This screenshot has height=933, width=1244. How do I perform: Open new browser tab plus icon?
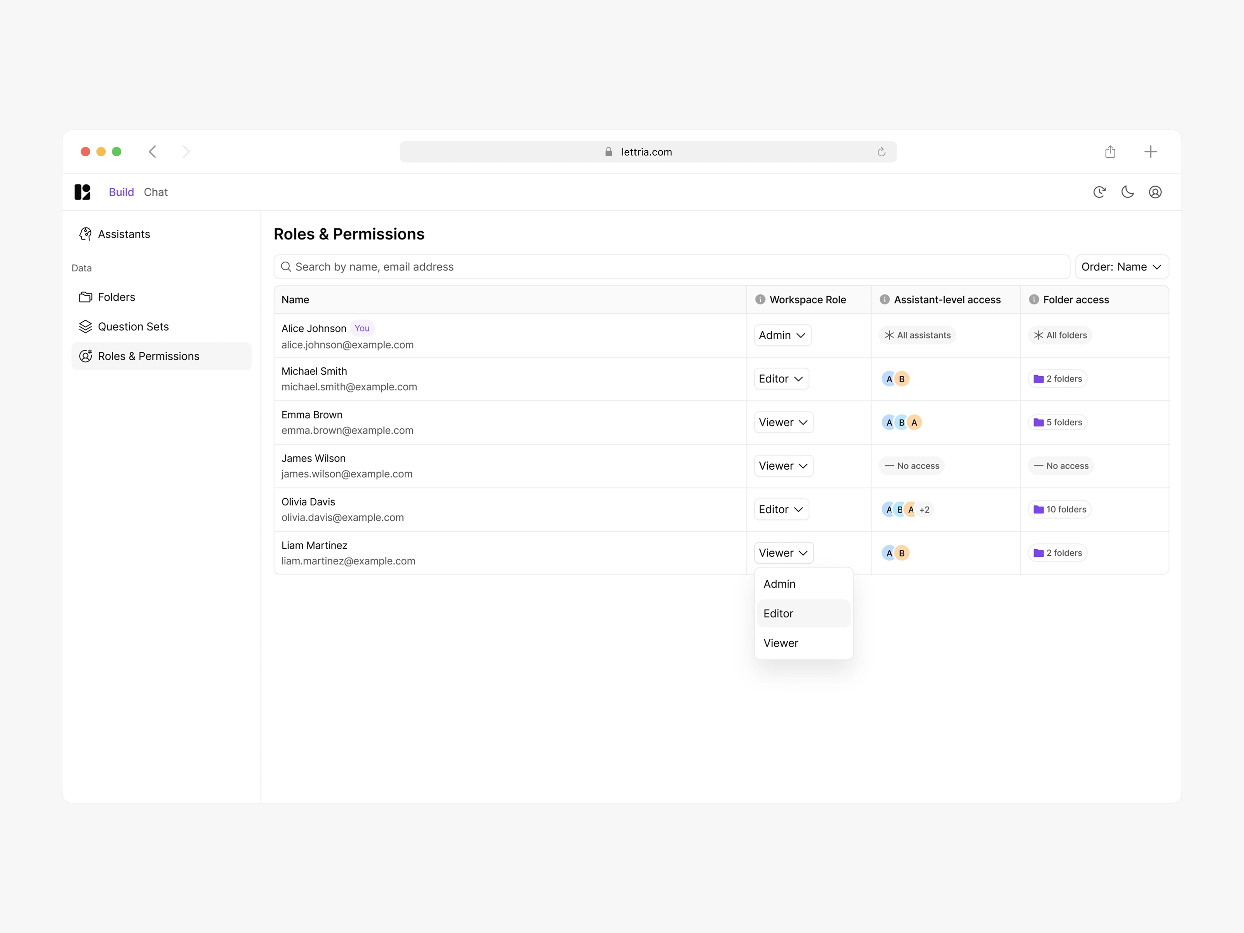tap(1150, 152)
